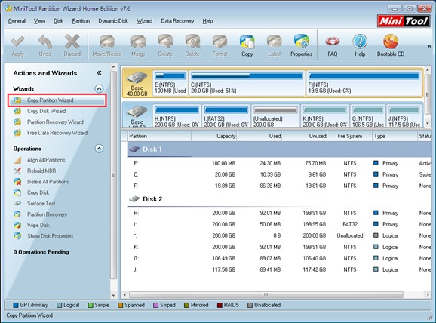Select G:(NTFS) 106.5 GB partition block
The height and width of the screenshot is (323, 436).
click(x=368, y=116)
